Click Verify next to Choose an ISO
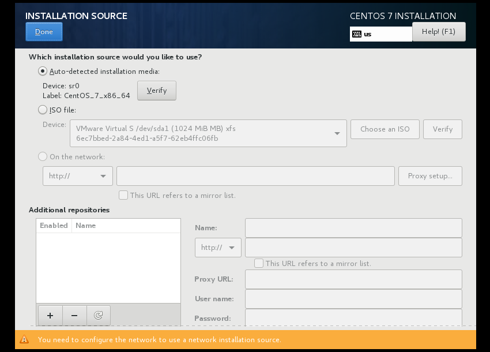Screen dimensions: 490x352 coord(443,129)
